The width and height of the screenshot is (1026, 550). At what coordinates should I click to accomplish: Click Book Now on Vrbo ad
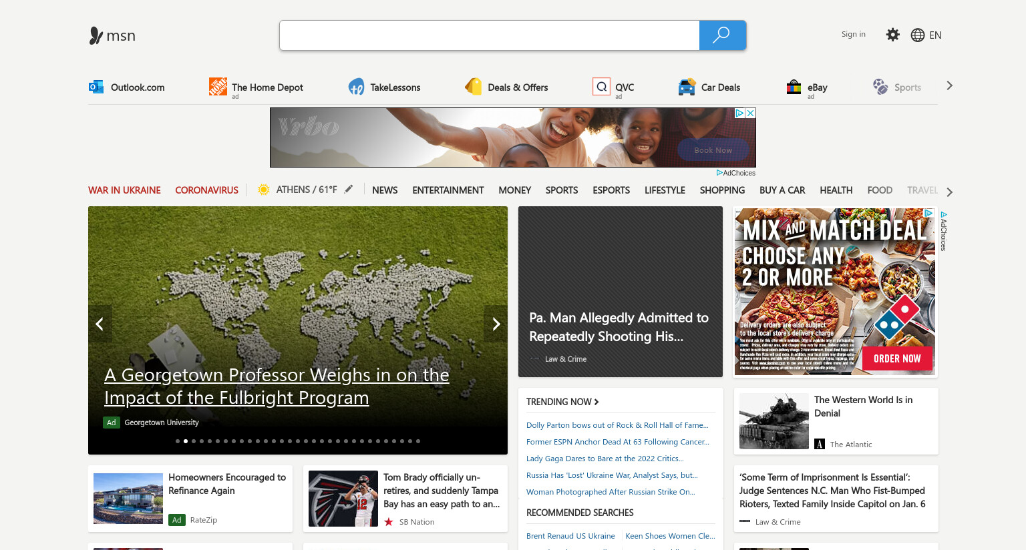pos(713,150)
